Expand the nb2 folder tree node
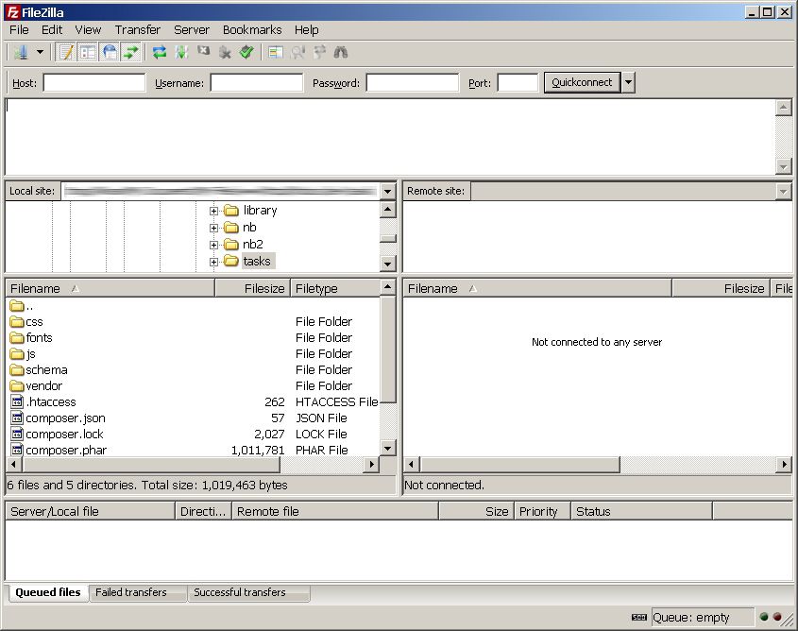 213,245
